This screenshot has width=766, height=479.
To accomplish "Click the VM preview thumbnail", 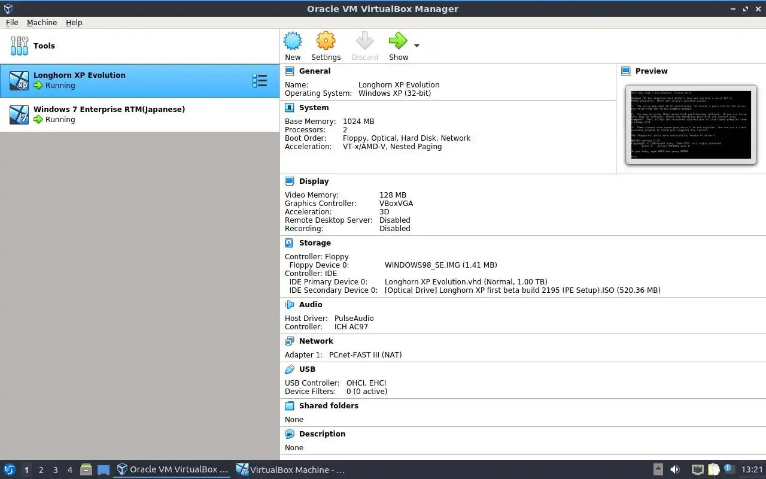I will (x=691, y=125).
